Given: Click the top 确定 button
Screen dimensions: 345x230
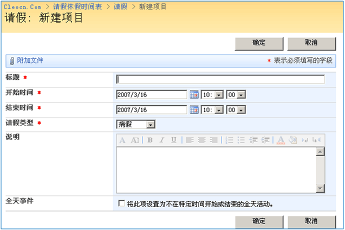Looking at the screenshot, I should coord(259,43).
